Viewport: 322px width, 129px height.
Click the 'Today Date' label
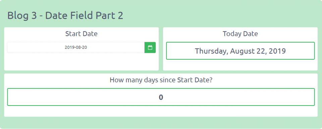[240, 34]
